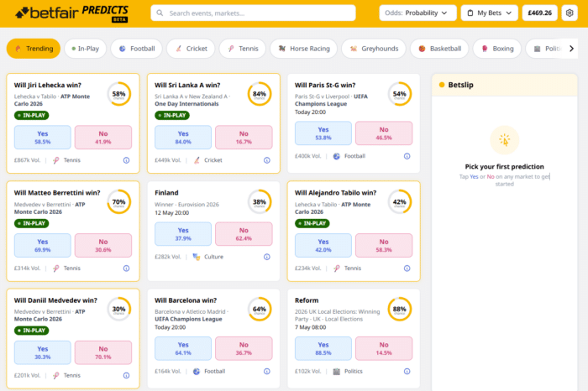Click the 70% probability ring for Berrettini

tap(119, 202)
